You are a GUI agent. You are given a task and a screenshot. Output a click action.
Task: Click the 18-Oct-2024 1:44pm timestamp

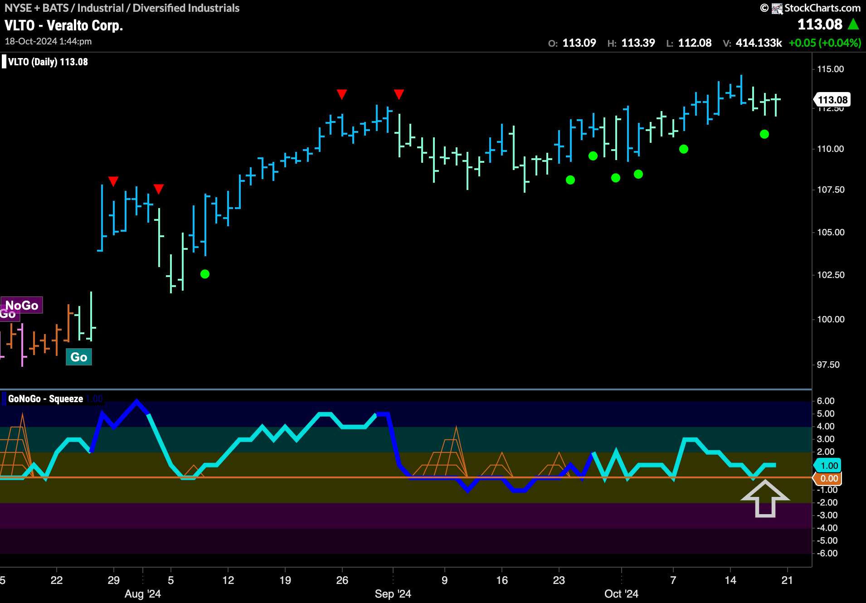48,41
